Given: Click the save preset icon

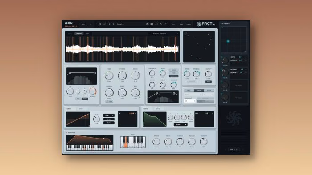Looking at the screenshot, I should [x=147, y=24].
